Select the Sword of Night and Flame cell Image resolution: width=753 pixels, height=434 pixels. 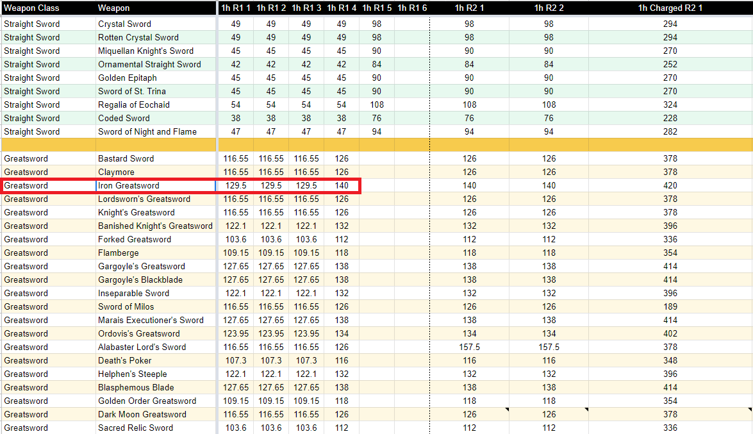tap(156, 131)
